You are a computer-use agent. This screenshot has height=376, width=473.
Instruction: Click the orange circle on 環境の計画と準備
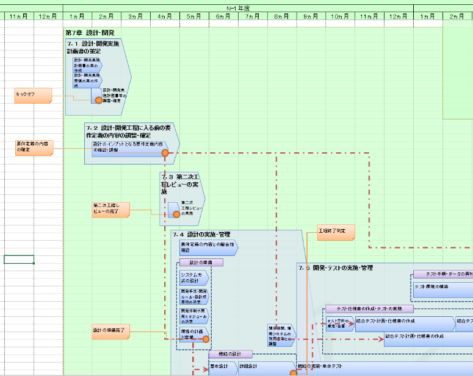pos(206,339)
